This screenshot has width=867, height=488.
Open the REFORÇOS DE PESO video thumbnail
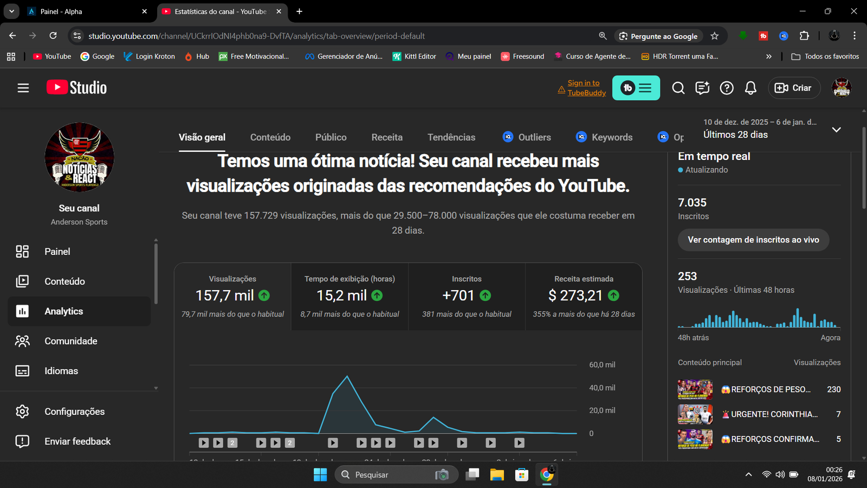pyautogui.click(x=695, y=389)
